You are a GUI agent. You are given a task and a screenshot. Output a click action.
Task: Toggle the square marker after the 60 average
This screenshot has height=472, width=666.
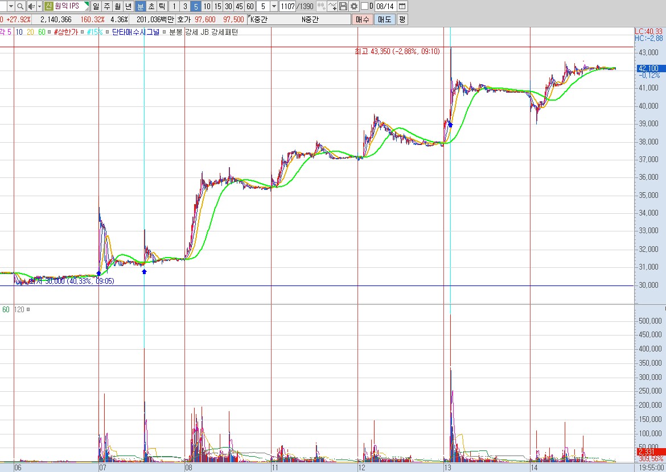[x=50, y=32]
